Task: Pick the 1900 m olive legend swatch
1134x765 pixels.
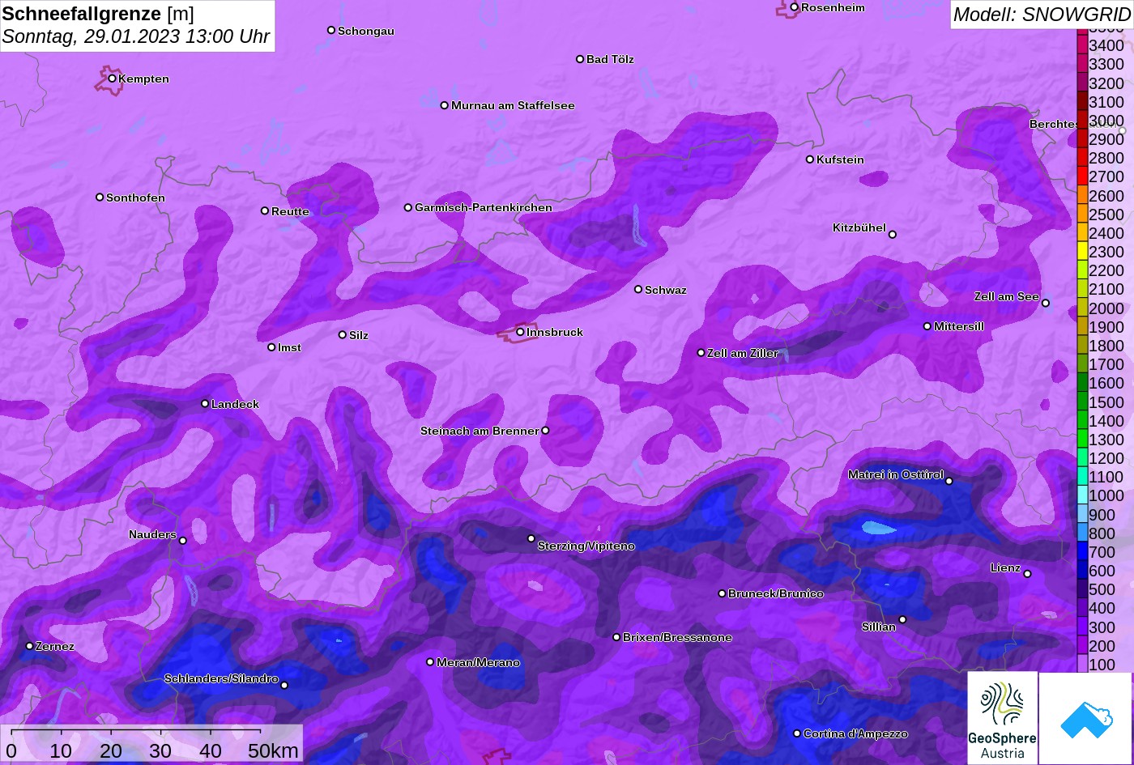Action: click(x=1081, y=326)
